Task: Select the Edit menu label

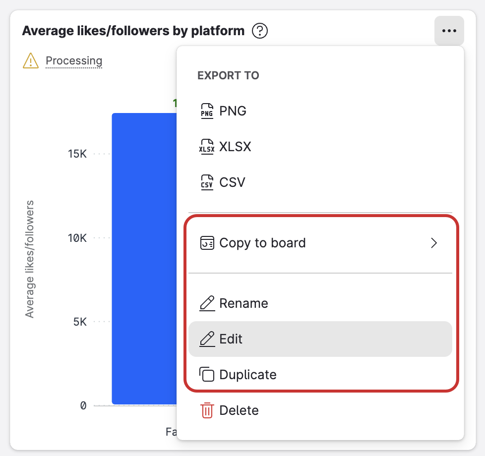Action: pos(231,339)
